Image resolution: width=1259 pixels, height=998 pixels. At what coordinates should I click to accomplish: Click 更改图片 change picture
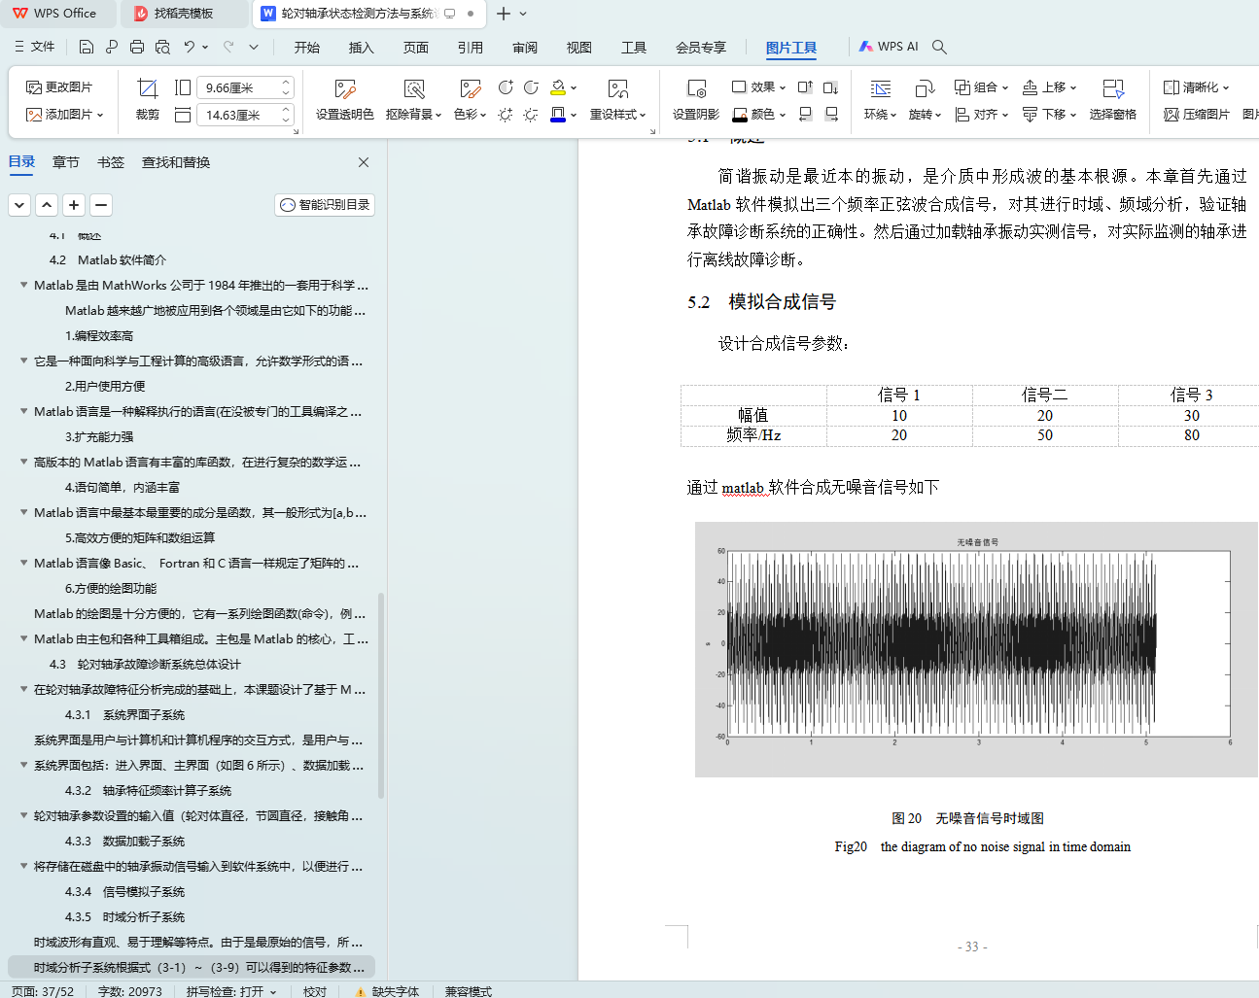click(x=59, y=87)
